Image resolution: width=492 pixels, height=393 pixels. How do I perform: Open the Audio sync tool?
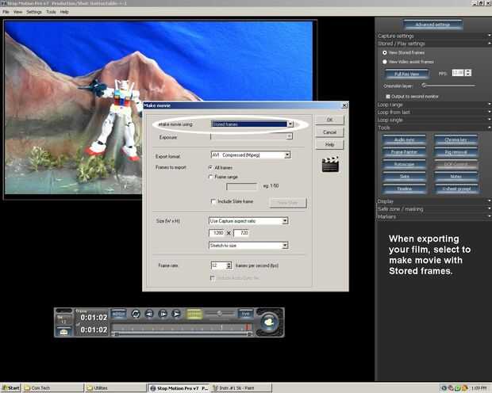click(x=404, y=139)
